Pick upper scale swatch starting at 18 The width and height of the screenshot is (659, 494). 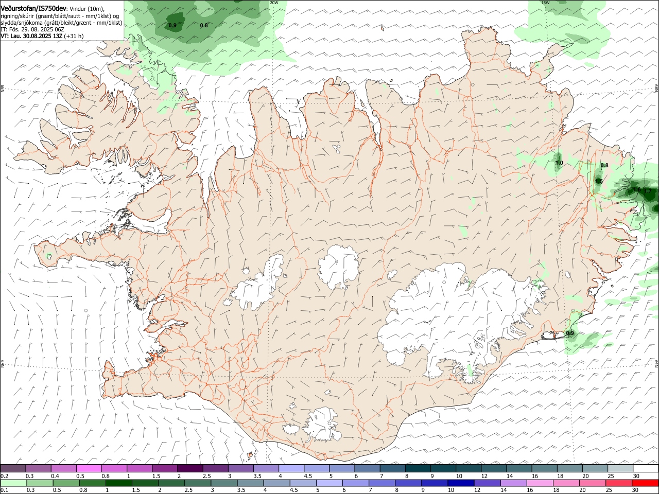click(x=569, y=468)
